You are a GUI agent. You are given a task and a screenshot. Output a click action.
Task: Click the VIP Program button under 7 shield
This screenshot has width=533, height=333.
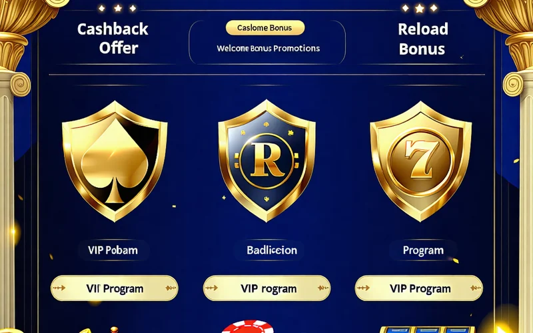419,288
